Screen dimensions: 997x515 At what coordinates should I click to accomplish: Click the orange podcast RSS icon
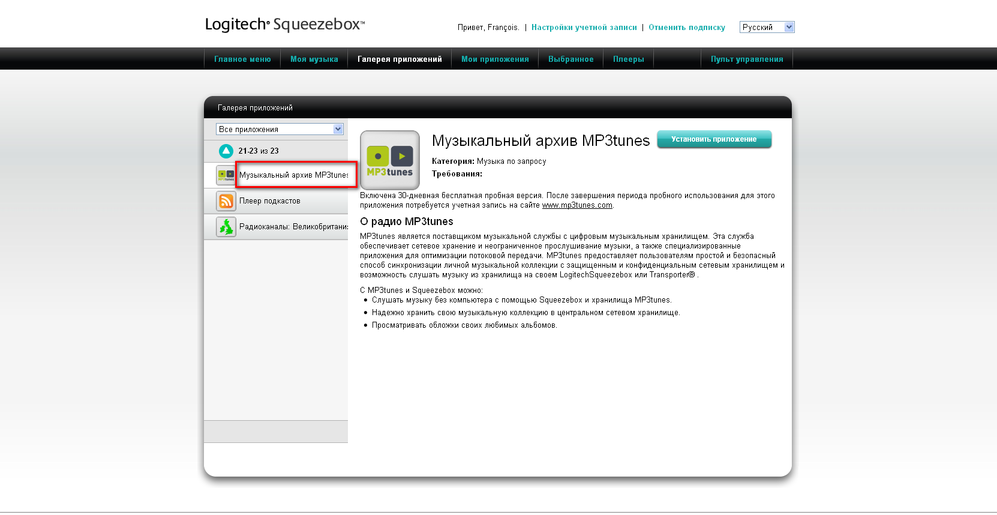tap(226, 201)
